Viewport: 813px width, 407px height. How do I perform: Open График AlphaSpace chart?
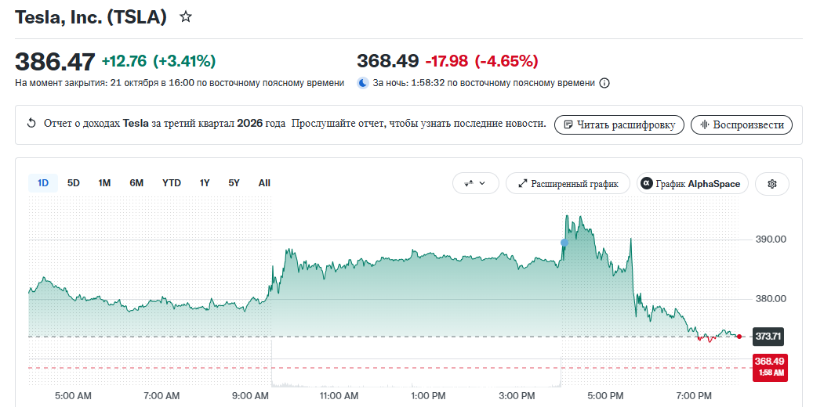coord(692,184)
